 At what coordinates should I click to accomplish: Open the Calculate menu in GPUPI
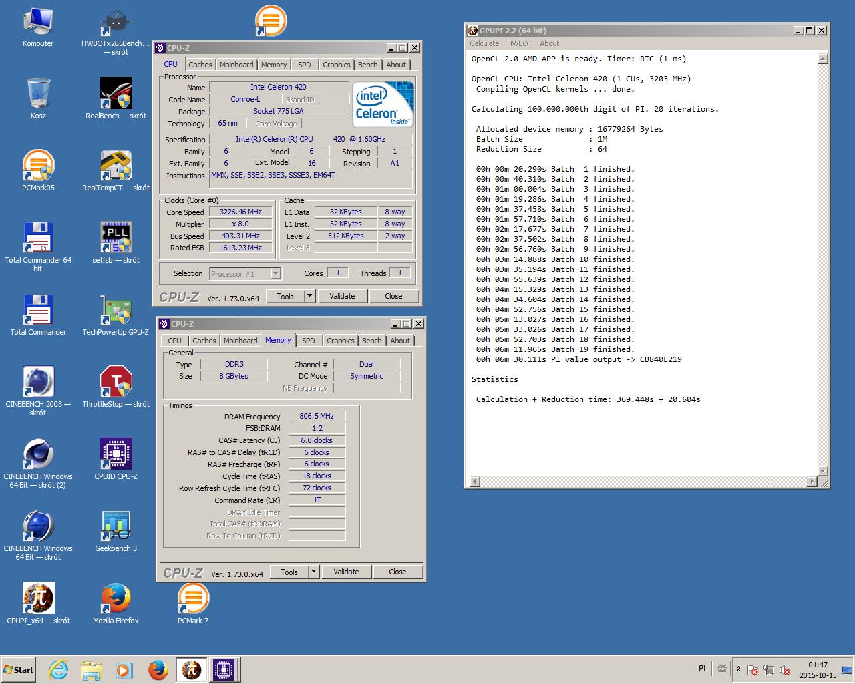(484, 43)
